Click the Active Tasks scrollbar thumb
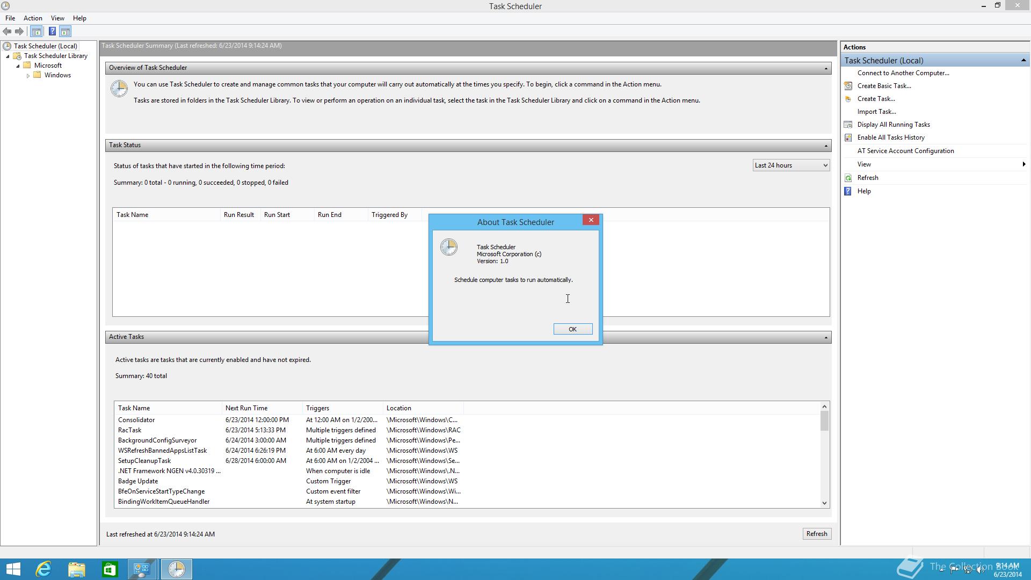1031x580 pixels. (824, 421)
